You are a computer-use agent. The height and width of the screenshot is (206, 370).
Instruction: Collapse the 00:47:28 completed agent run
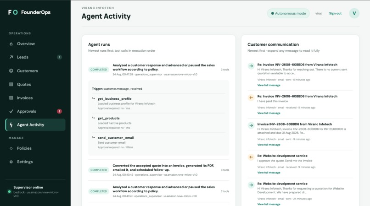click(158, 70)
